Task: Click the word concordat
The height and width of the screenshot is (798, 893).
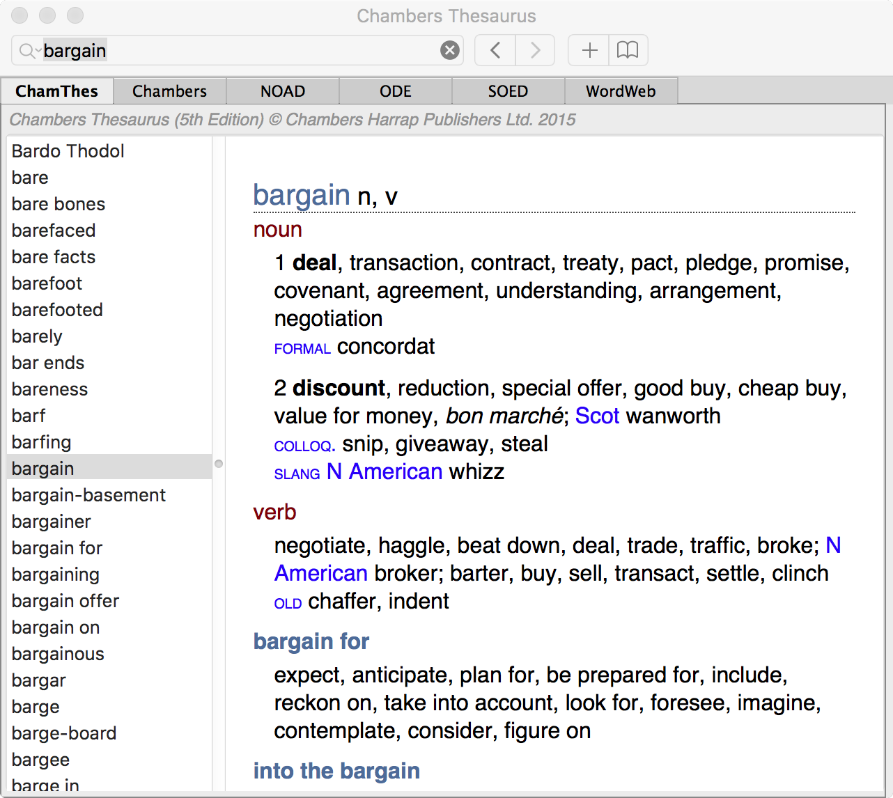Action: [386, 346]
